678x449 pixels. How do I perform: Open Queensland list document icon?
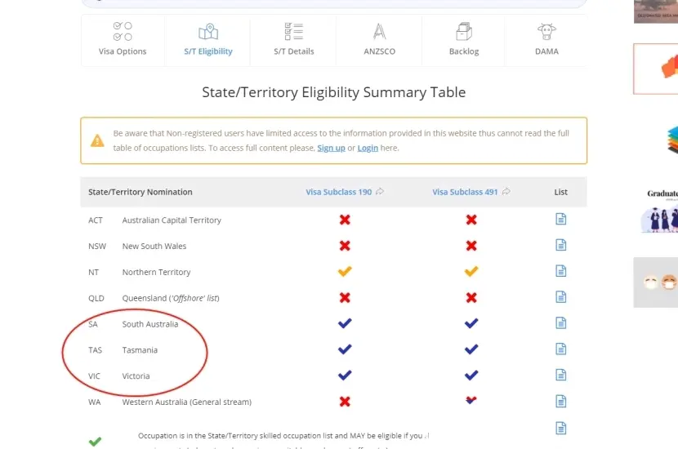click(x=561, y=297)
